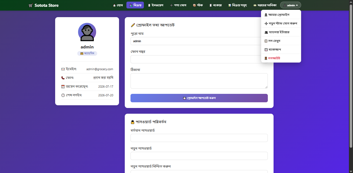This screenshot has width=353, height=173.
Task: Click the money icon in খরচের তালিকা
Action: coord(255,5)
